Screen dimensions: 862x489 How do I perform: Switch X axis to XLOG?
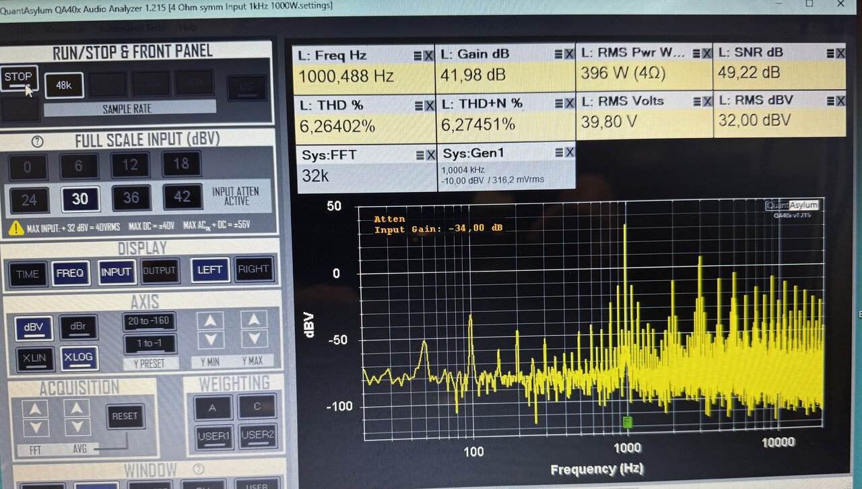pos(79,358)
